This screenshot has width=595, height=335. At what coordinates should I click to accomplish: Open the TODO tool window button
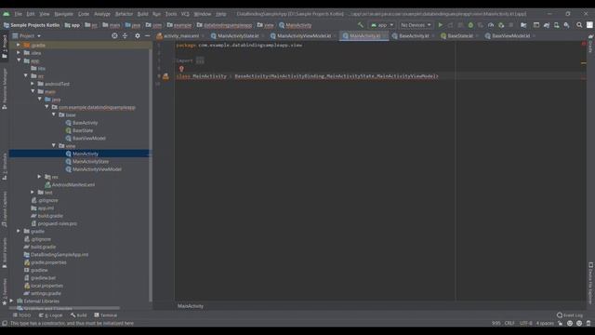click(22, 315)
